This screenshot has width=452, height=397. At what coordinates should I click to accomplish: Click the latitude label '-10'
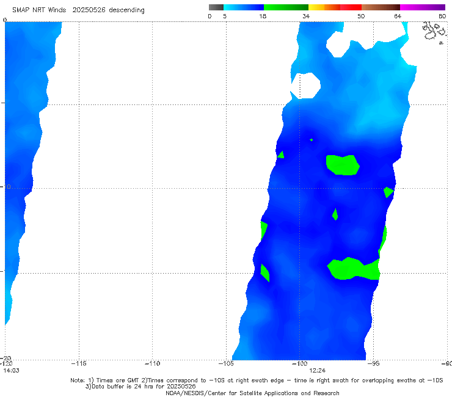pos(5,187)
